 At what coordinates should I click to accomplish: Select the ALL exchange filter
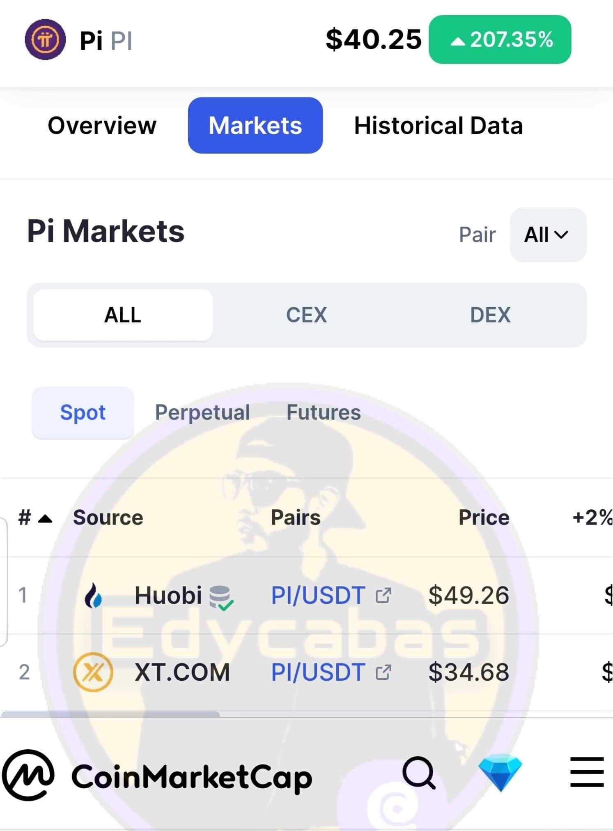123,315
